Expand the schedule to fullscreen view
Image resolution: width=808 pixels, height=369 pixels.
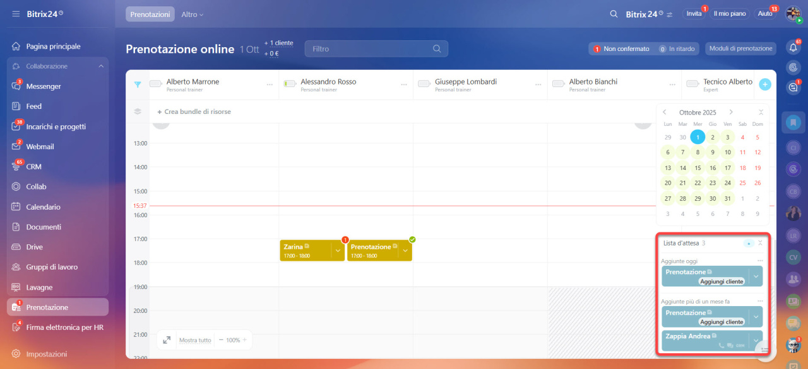tap(167, 340)
